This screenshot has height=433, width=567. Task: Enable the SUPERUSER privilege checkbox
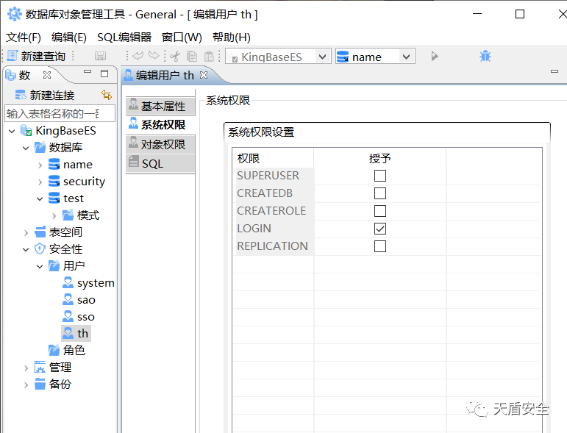[380, 176]
